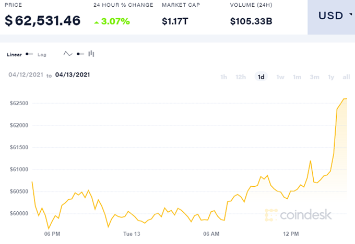Select the line chart icon
The height and width of the screenshot is (244, 355).
(68, 54)
